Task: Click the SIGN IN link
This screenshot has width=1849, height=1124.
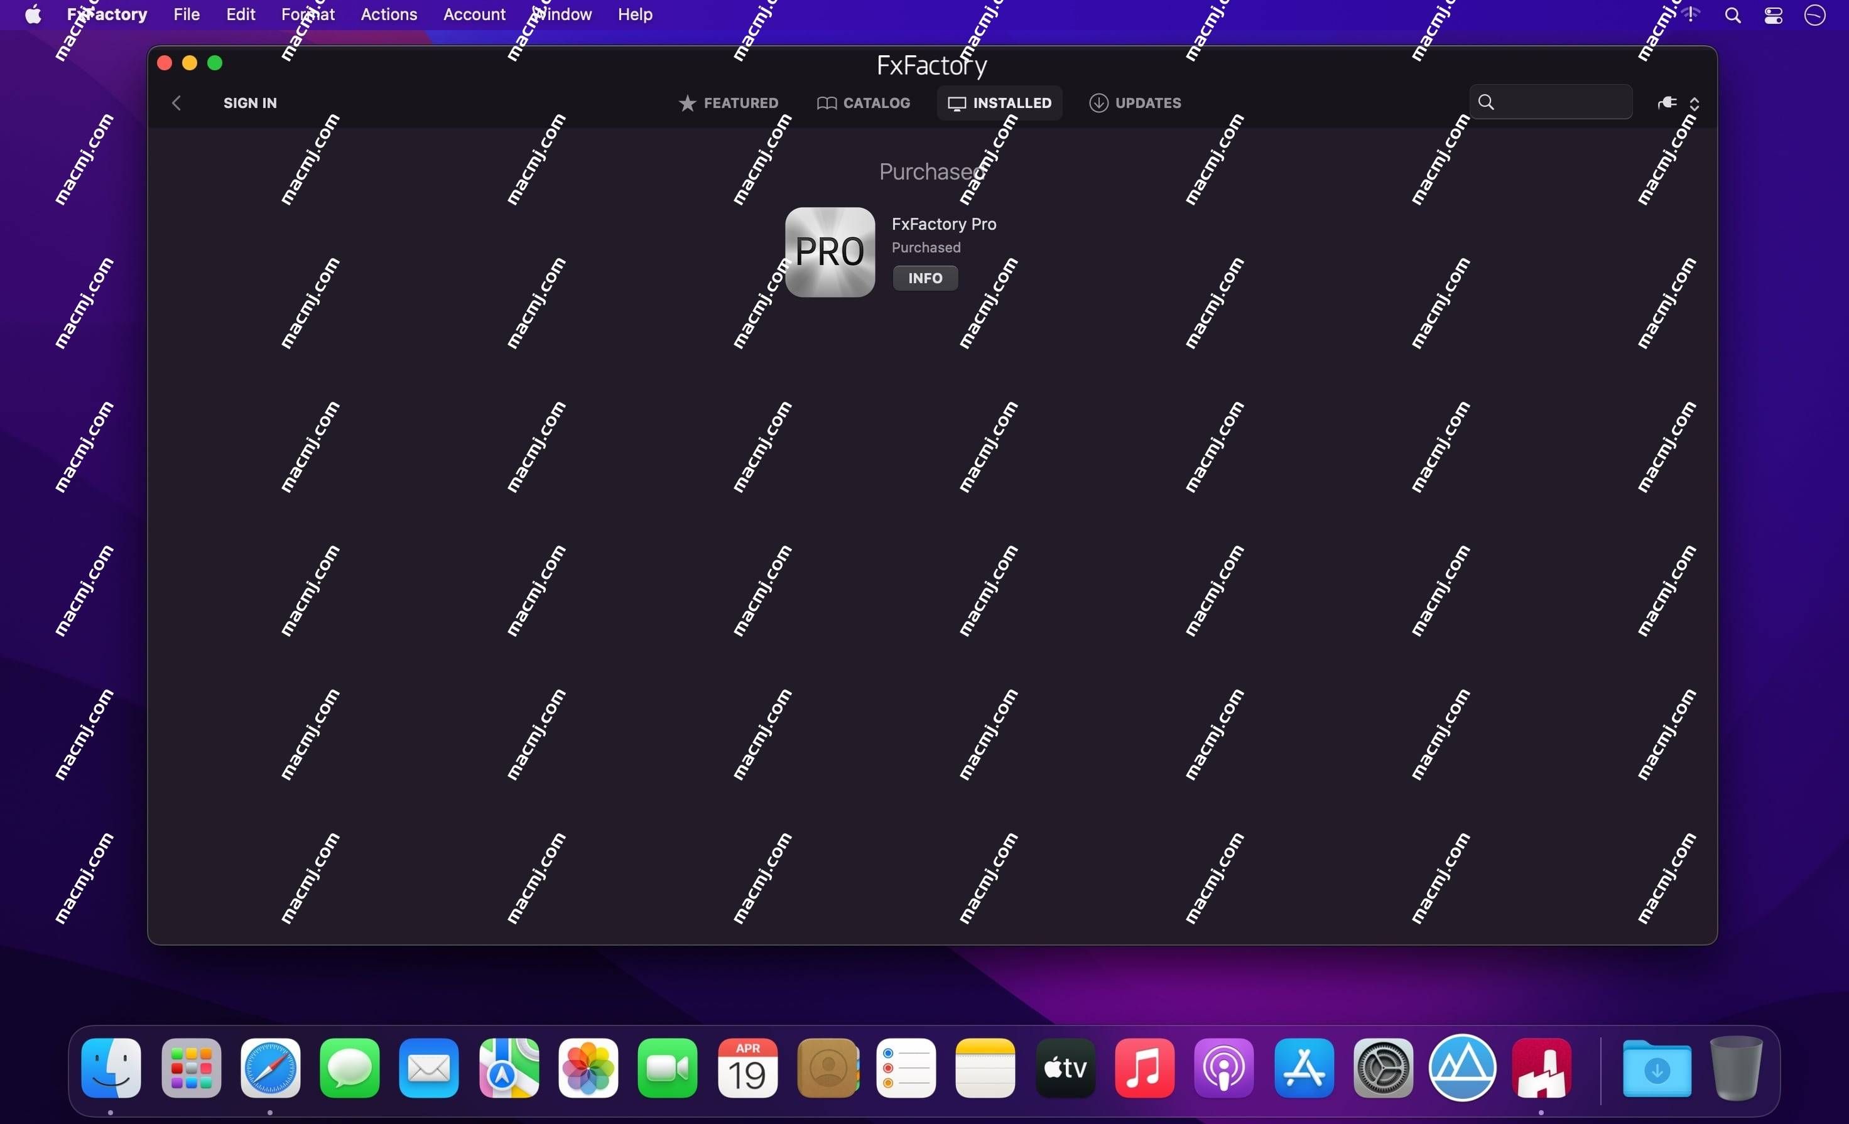Action: point(250,103)
